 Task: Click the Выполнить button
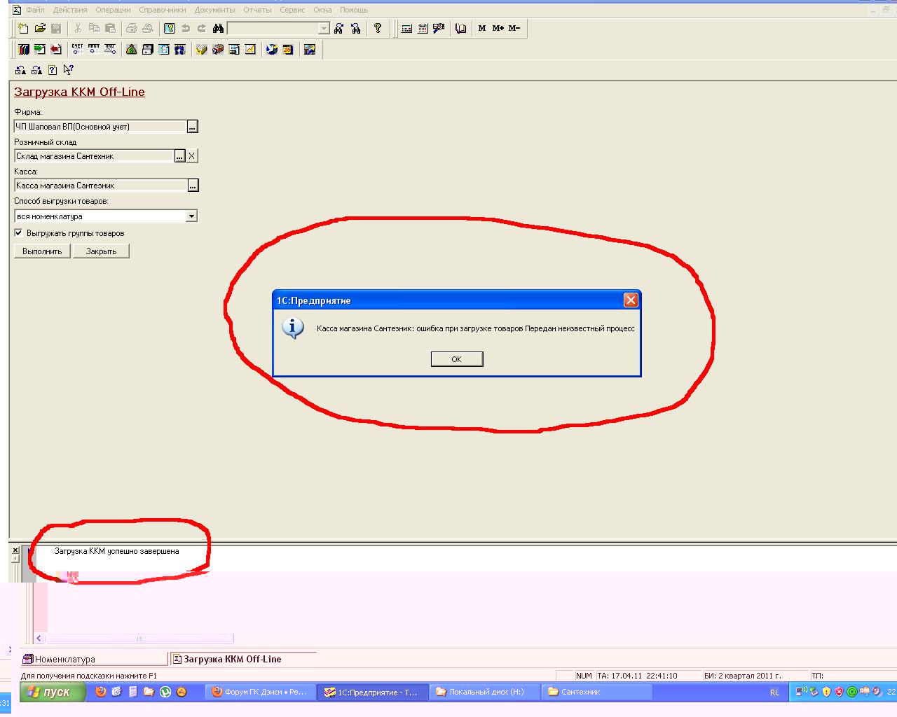pyautogui.click(x=42, y=251)
